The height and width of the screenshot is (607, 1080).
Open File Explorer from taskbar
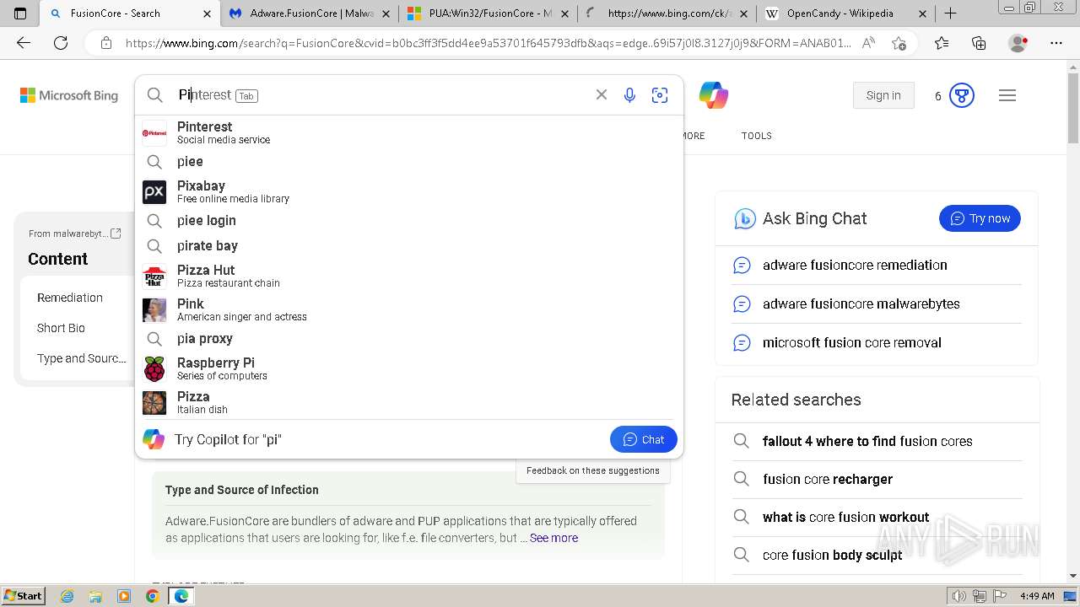pyautogui.click(x=95, y=596)
